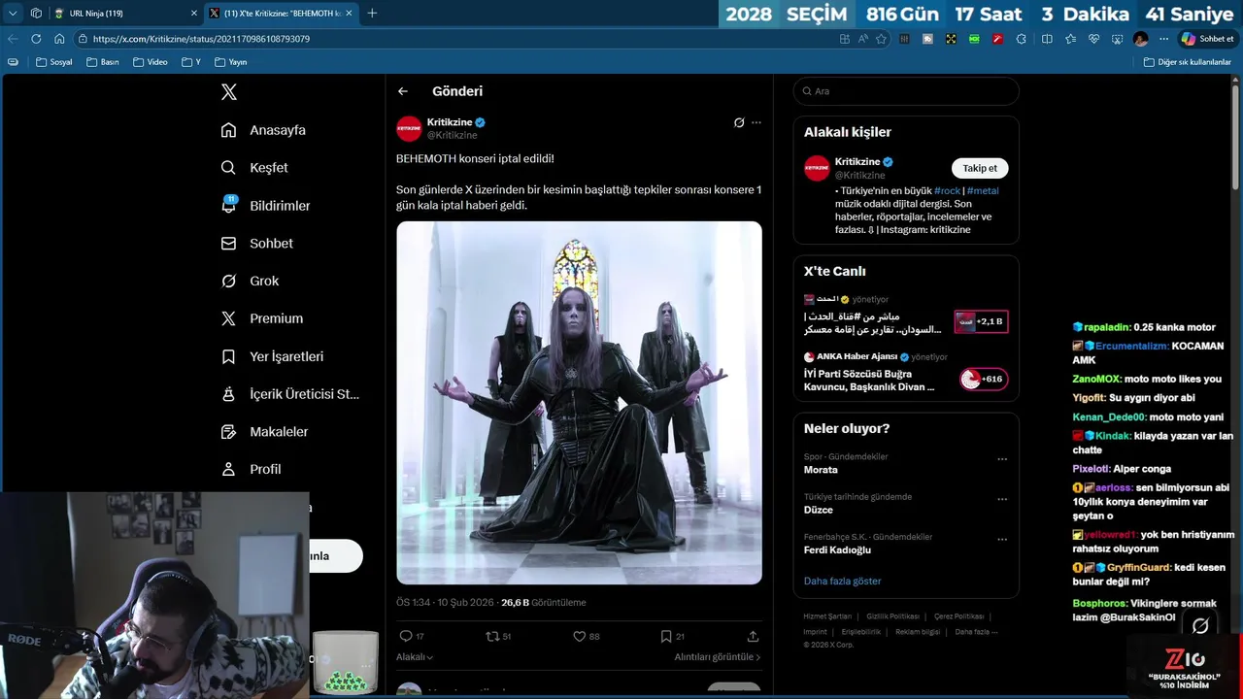Open Bildirimler notifications with 11 badge

[265, 206]
